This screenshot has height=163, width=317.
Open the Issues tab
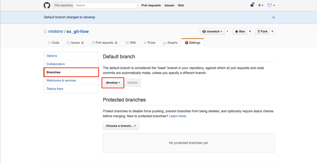pos(75,43)
